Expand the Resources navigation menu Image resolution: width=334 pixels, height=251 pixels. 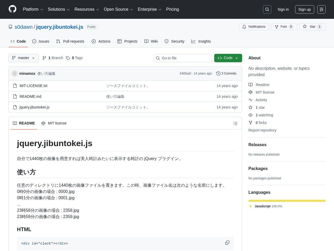[87, 9]
